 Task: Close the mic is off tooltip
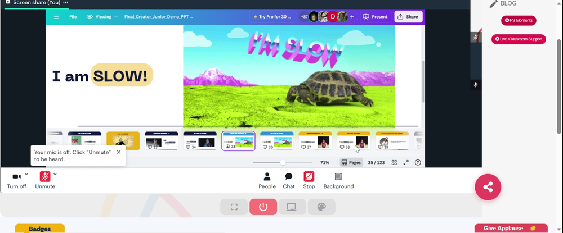tap(118, 152)
